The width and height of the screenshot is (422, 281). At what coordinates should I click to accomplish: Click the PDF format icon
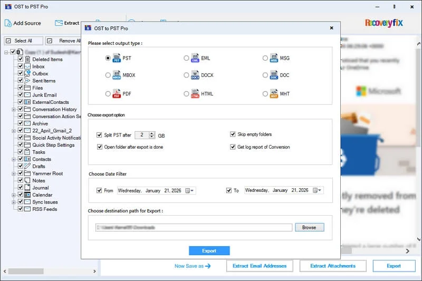tap(117, 93)
